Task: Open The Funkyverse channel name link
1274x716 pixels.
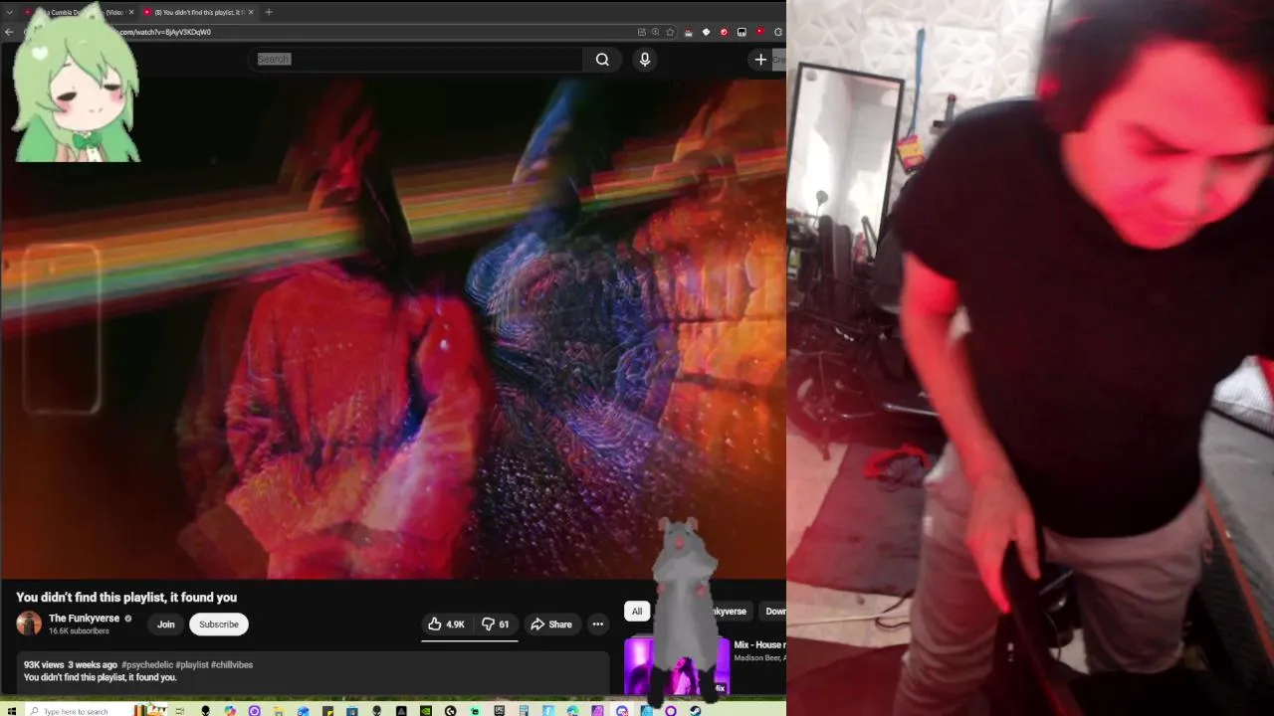Action: (85, 619)
